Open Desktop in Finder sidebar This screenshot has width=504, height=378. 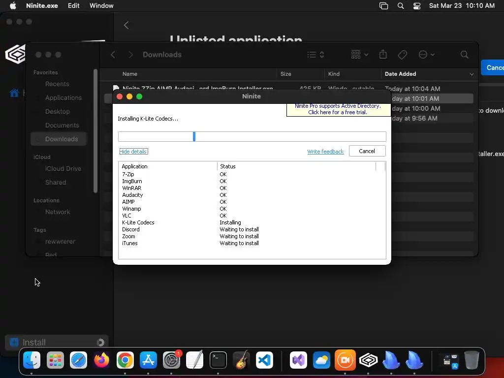click(57, 112)
